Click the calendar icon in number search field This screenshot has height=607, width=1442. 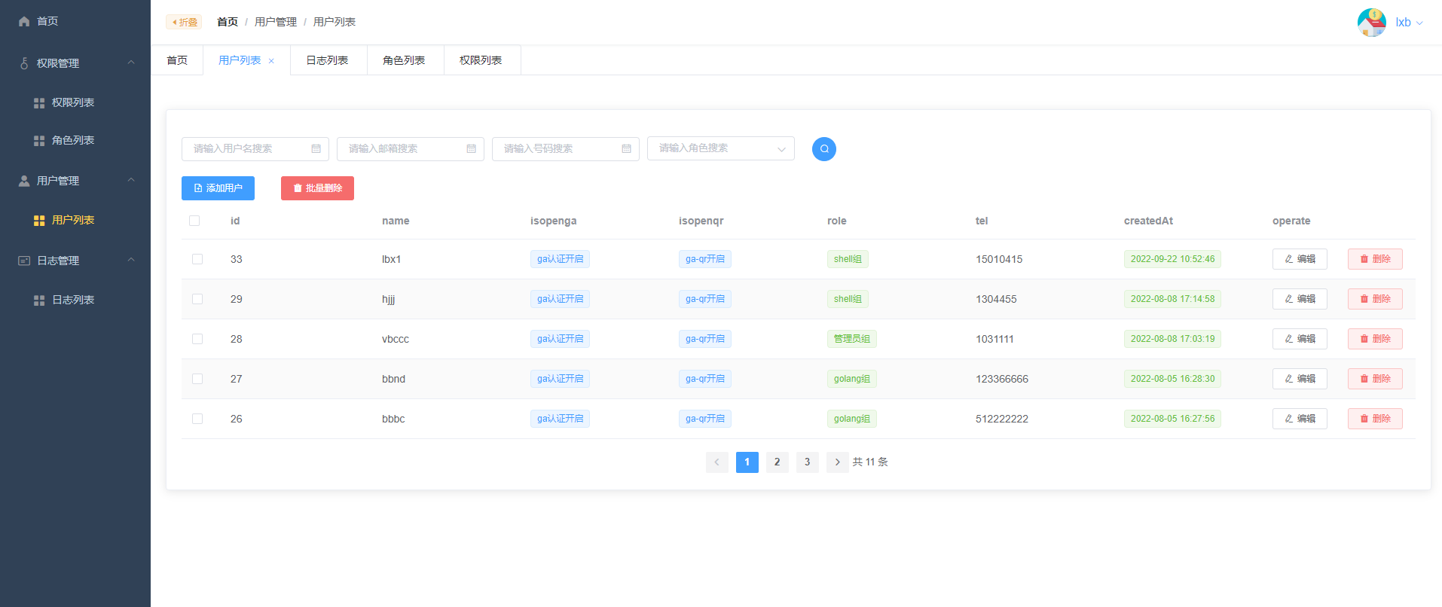tap(627, 149)
